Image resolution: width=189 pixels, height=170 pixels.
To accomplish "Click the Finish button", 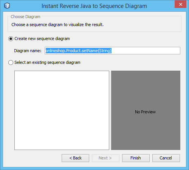I will [x=136, y=158].
